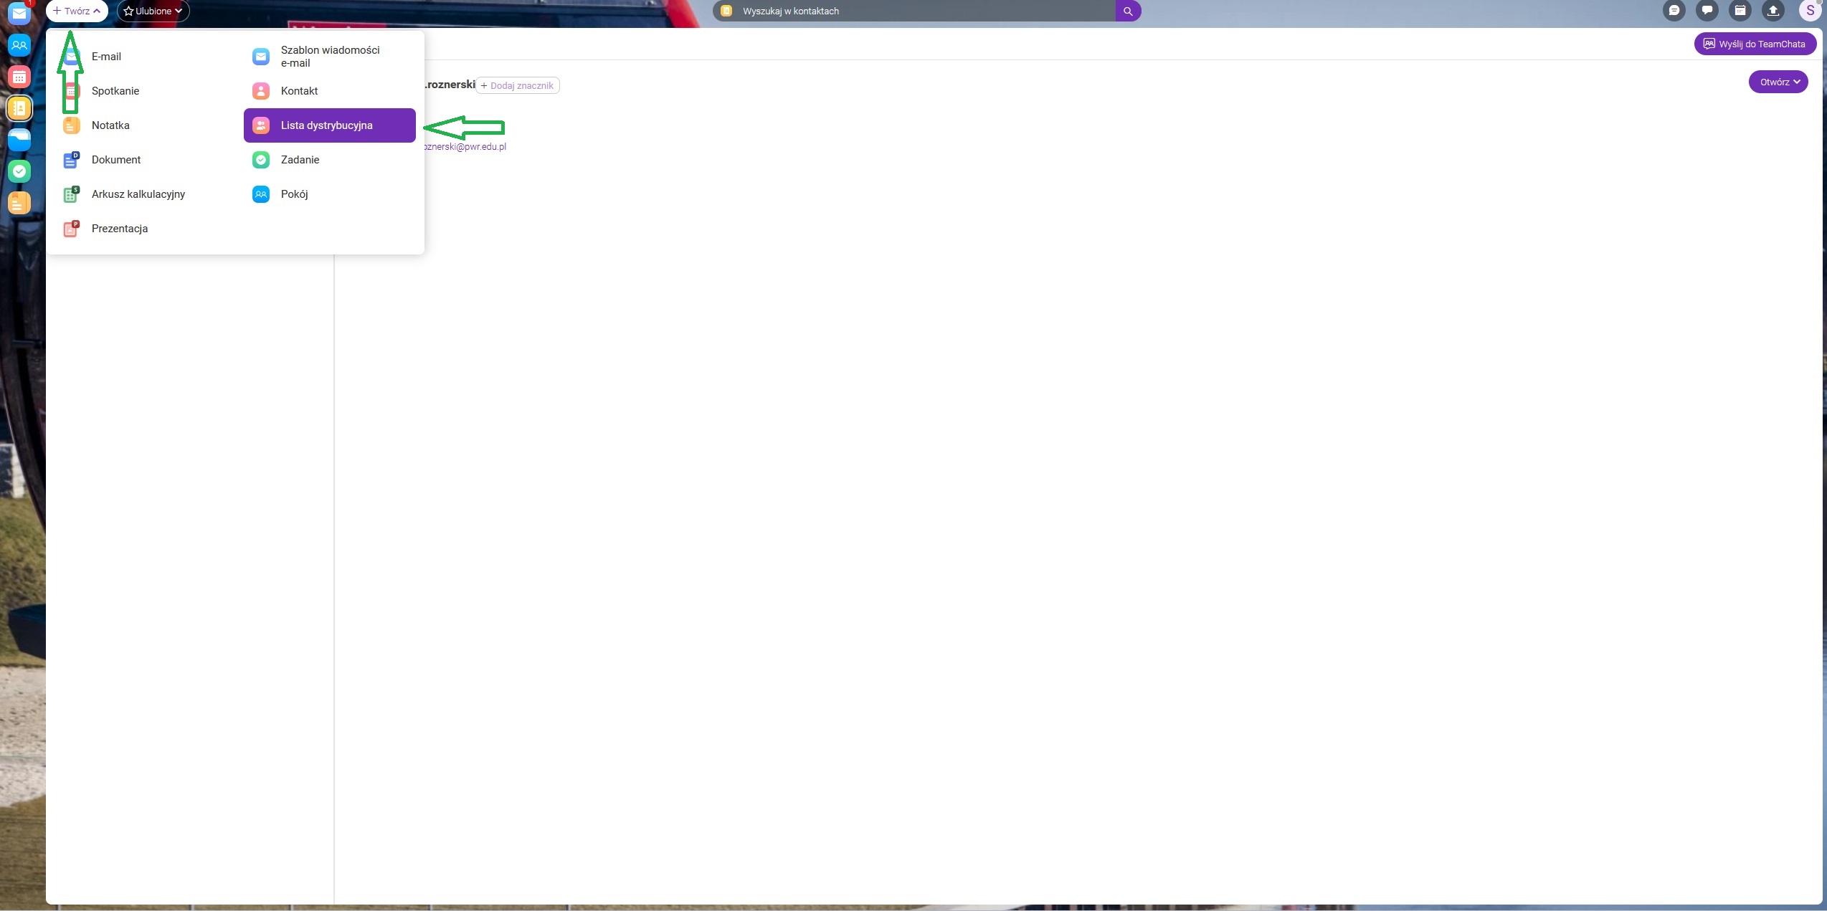Click the purple search magnifier button
Image resolution: width=1827 pixels, height=911 pixels.
[x=1128, y=11]
